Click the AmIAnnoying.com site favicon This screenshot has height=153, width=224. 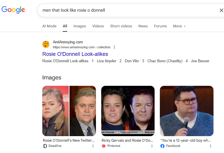46,44
